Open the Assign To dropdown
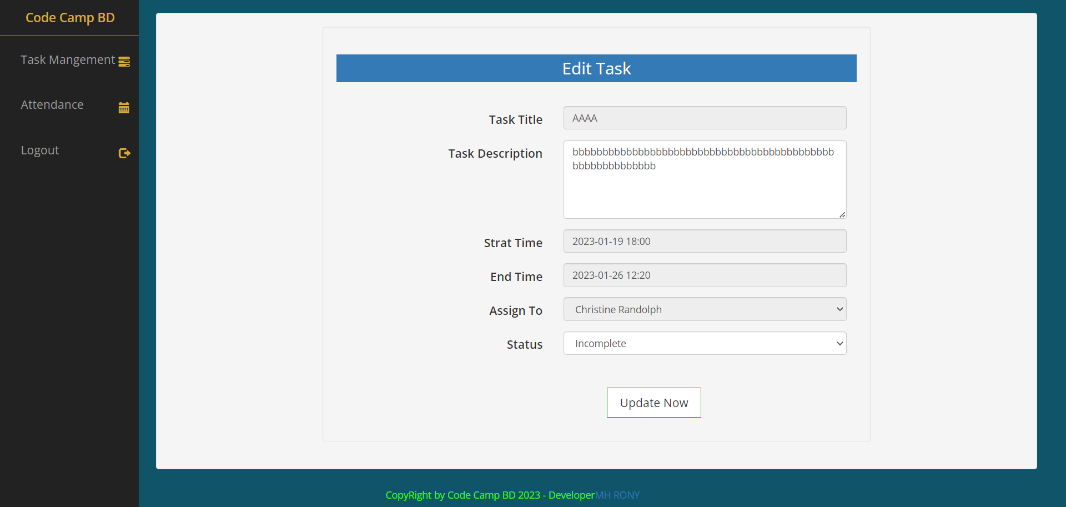Image resolution: width=1066 pixels, height=507 pixels. tap(704, 309)
